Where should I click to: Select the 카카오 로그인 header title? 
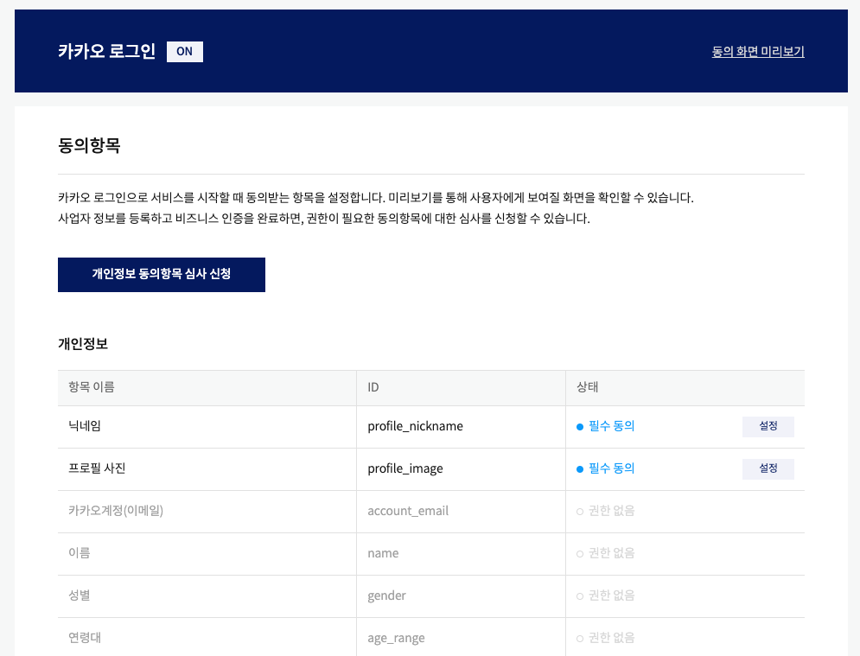[107, 52]
